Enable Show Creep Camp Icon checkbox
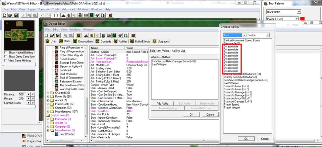 click(x=6, y=56)
